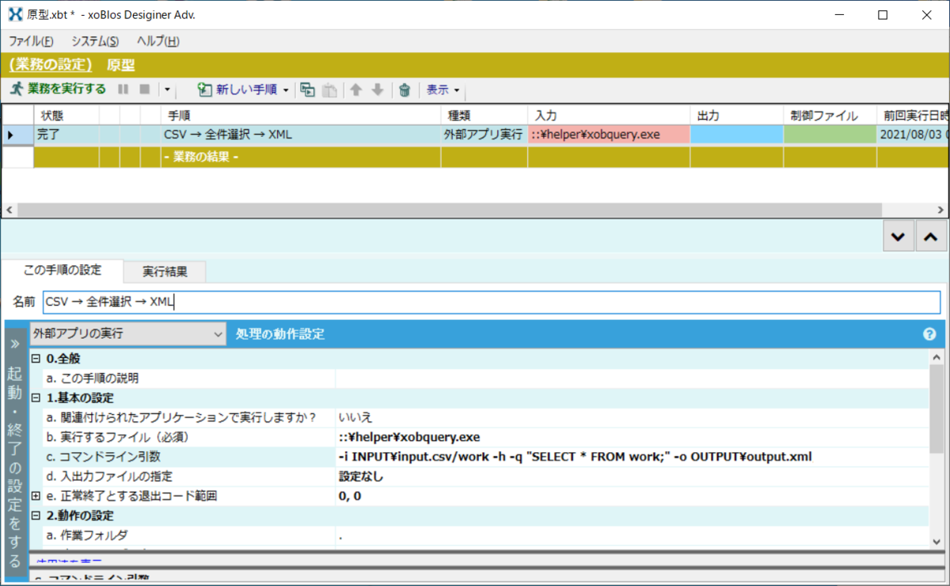The width and height of the screenshot is (950, 586).
Task: Collapse the 1.基本の設定 section
Action: pos(36,398)
